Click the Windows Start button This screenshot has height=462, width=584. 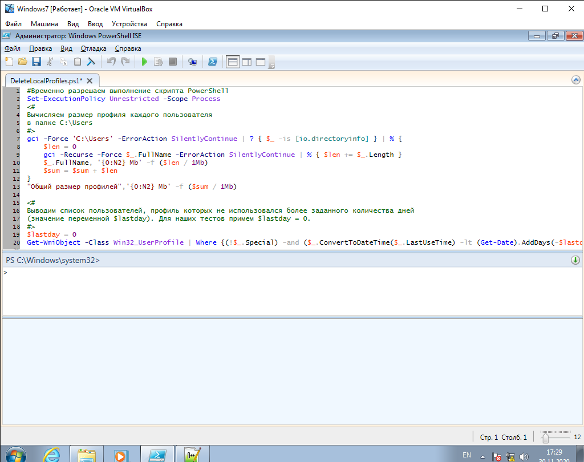pyautogui.click(x=15, y=455)
